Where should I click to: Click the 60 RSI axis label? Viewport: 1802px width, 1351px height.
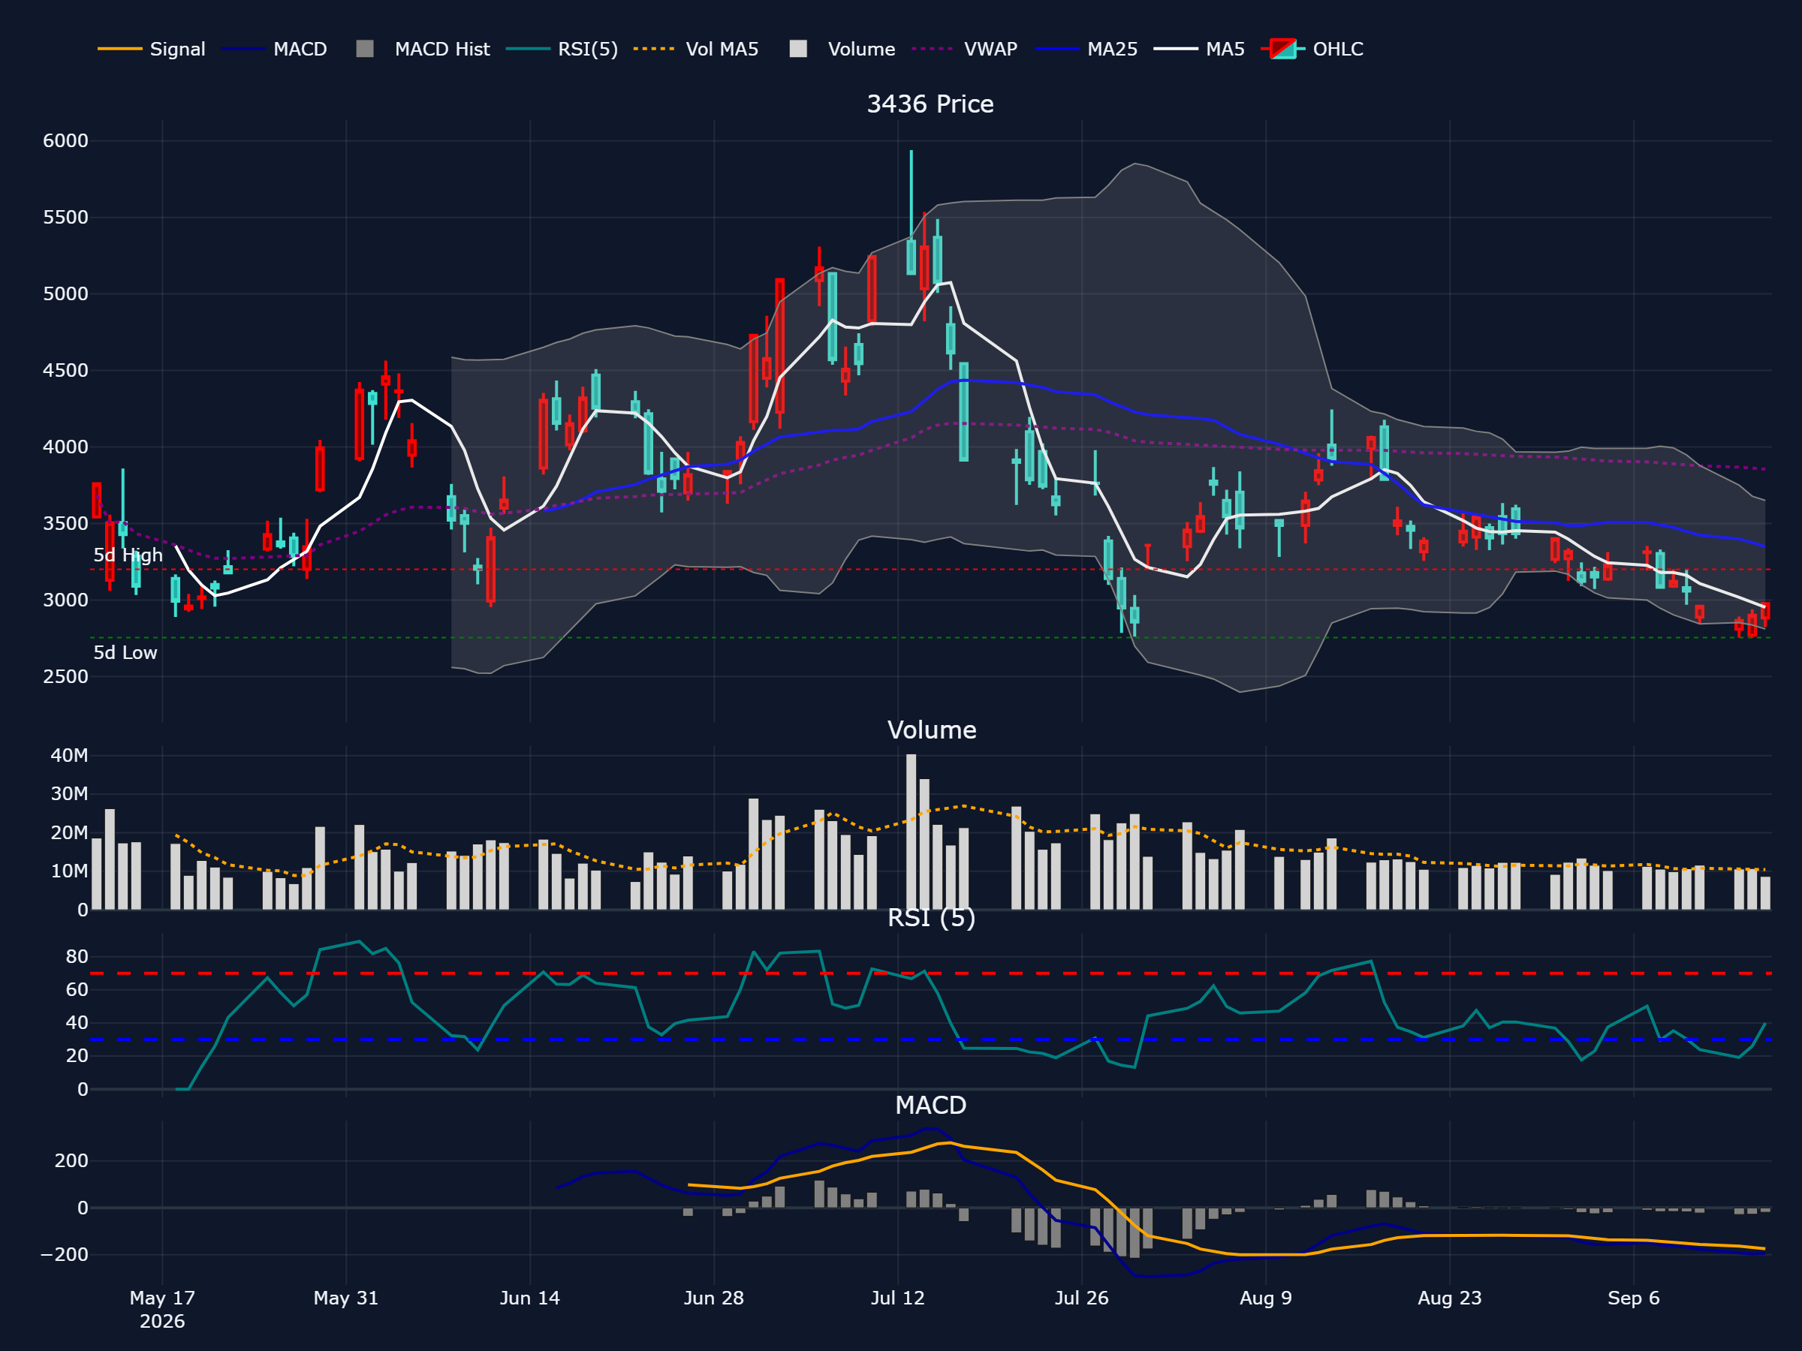77,990
